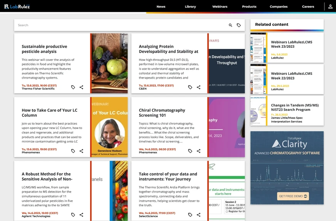
Task: Go to the LabRulez home logo
Action: point(17,7)
